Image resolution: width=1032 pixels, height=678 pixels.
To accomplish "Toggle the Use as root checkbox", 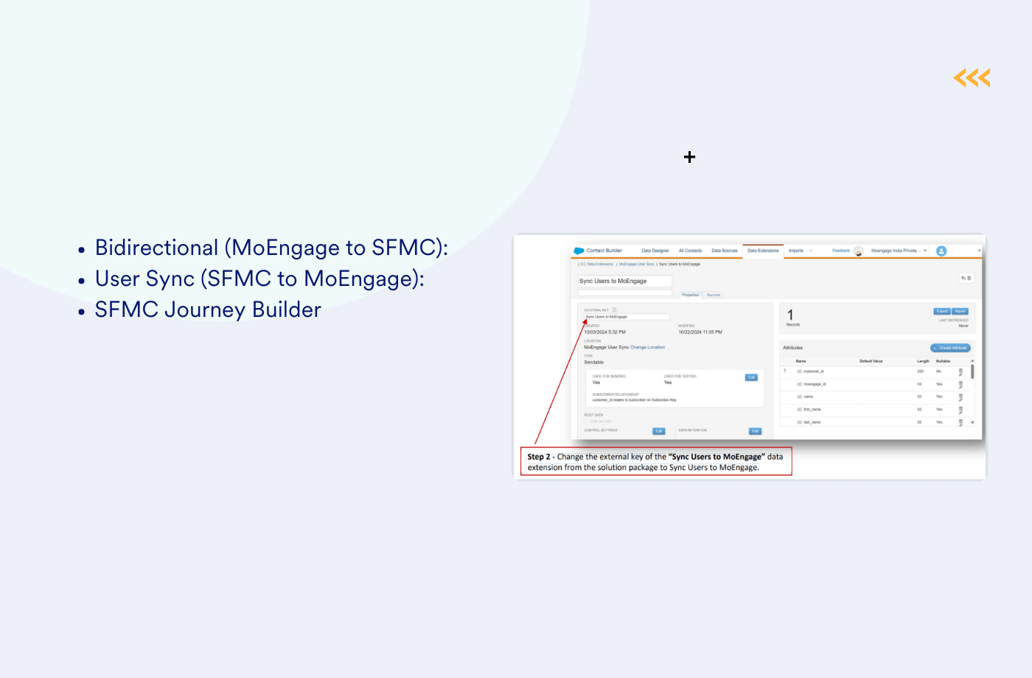I will coord(586,421).
